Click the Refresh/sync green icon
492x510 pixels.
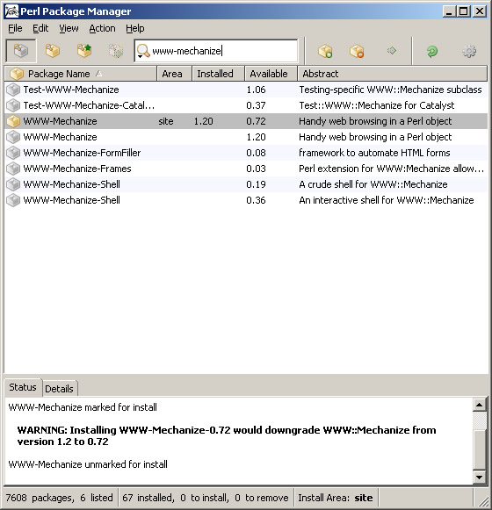point(432,51)
